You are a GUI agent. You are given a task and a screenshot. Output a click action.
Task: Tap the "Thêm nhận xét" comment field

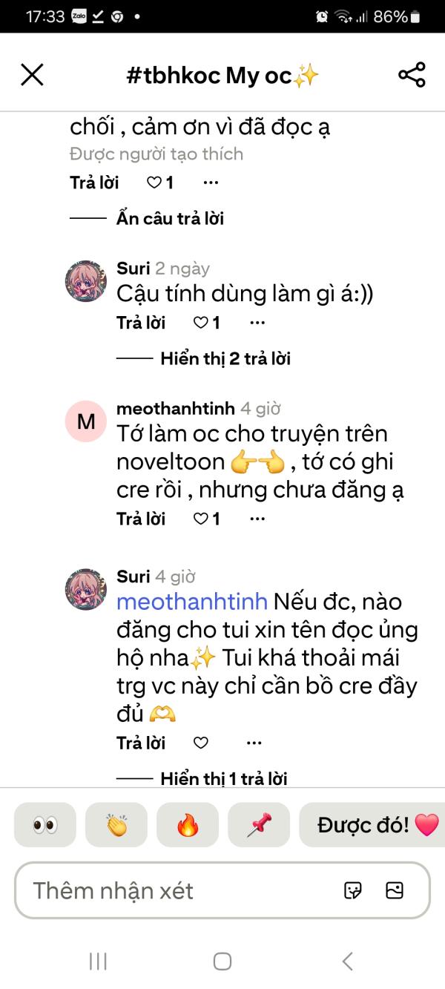178,890
